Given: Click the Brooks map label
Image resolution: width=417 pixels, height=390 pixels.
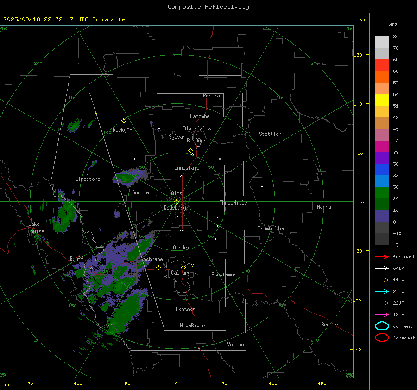Looking at the screenshot, I should click(x=329, y=325).
